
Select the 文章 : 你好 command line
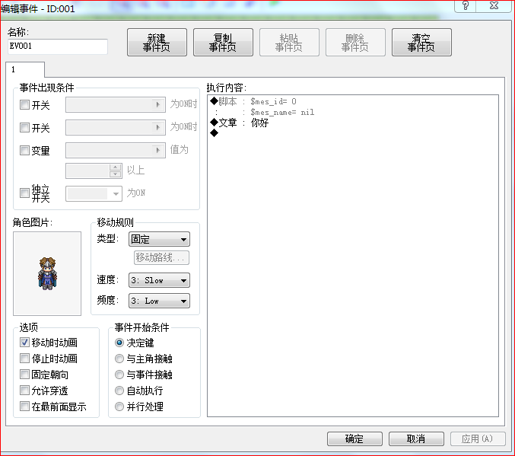(x=240, y=123)
